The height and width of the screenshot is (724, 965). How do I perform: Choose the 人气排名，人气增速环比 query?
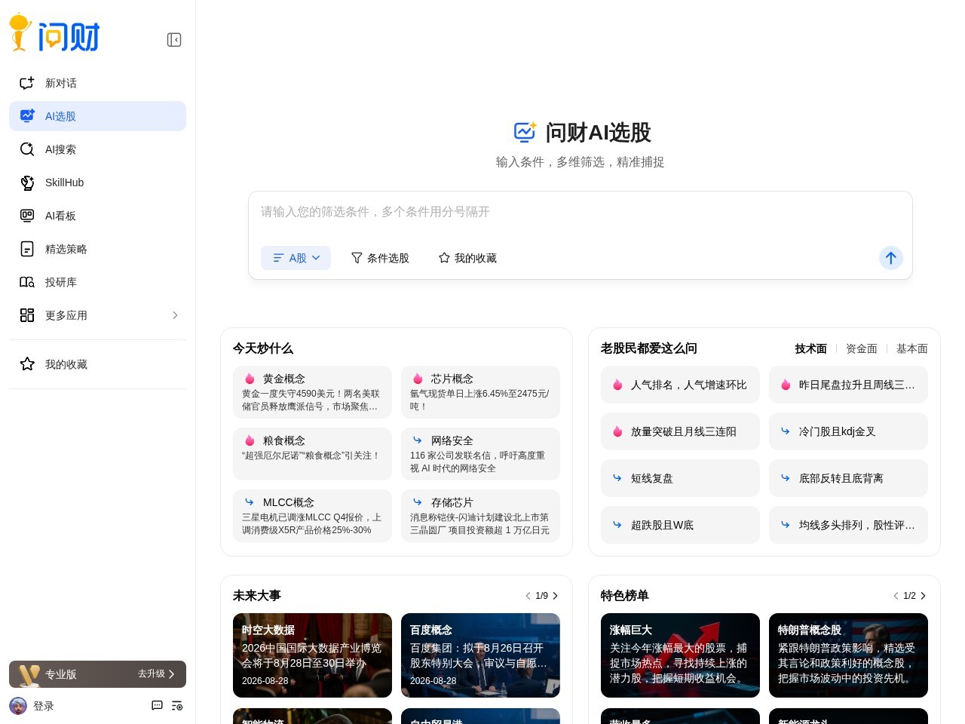(680, 385)
